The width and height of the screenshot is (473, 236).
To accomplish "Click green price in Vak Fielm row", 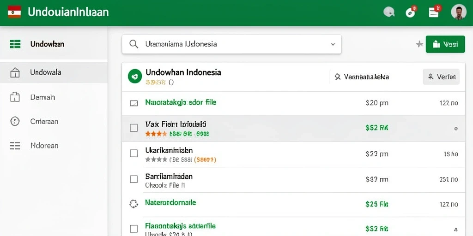I will coord(377,128).
